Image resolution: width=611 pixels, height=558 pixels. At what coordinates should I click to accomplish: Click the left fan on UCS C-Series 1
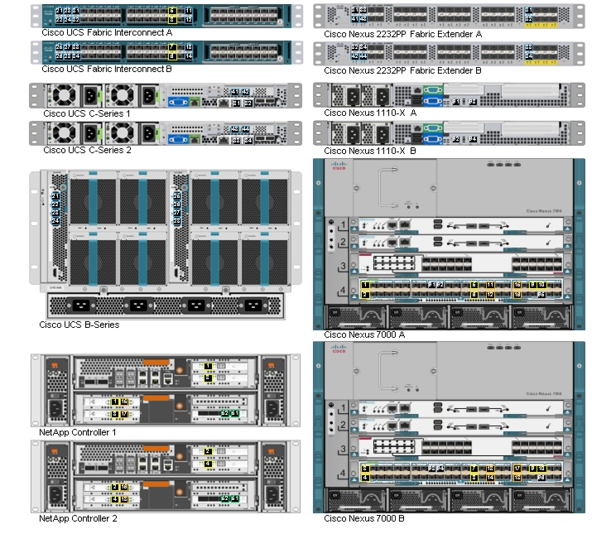tap(64, 95)
